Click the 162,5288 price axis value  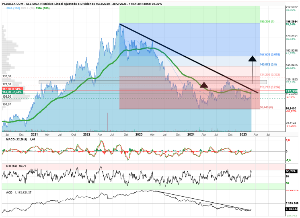click(292, 51)
